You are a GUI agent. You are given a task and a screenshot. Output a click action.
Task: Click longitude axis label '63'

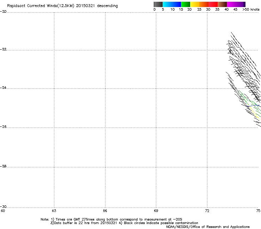tap(54, 211)
